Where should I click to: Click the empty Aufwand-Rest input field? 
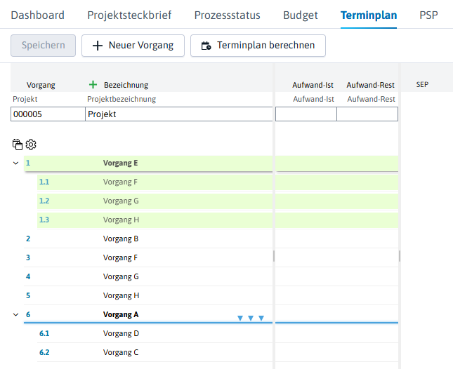[367, 114]
